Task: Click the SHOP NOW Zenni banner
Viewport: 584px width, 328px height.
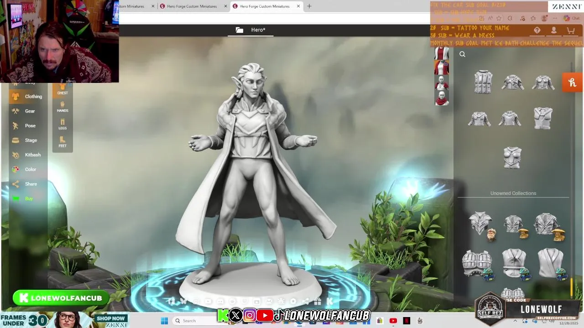Action: [111, 318]
